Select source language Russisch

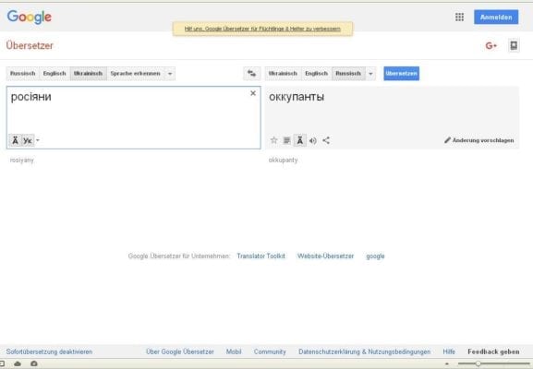click(x=23, y=73)
